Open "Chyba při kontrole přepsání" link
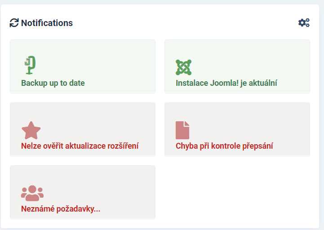Screen dimensions: 324x230 coord(224,146)
